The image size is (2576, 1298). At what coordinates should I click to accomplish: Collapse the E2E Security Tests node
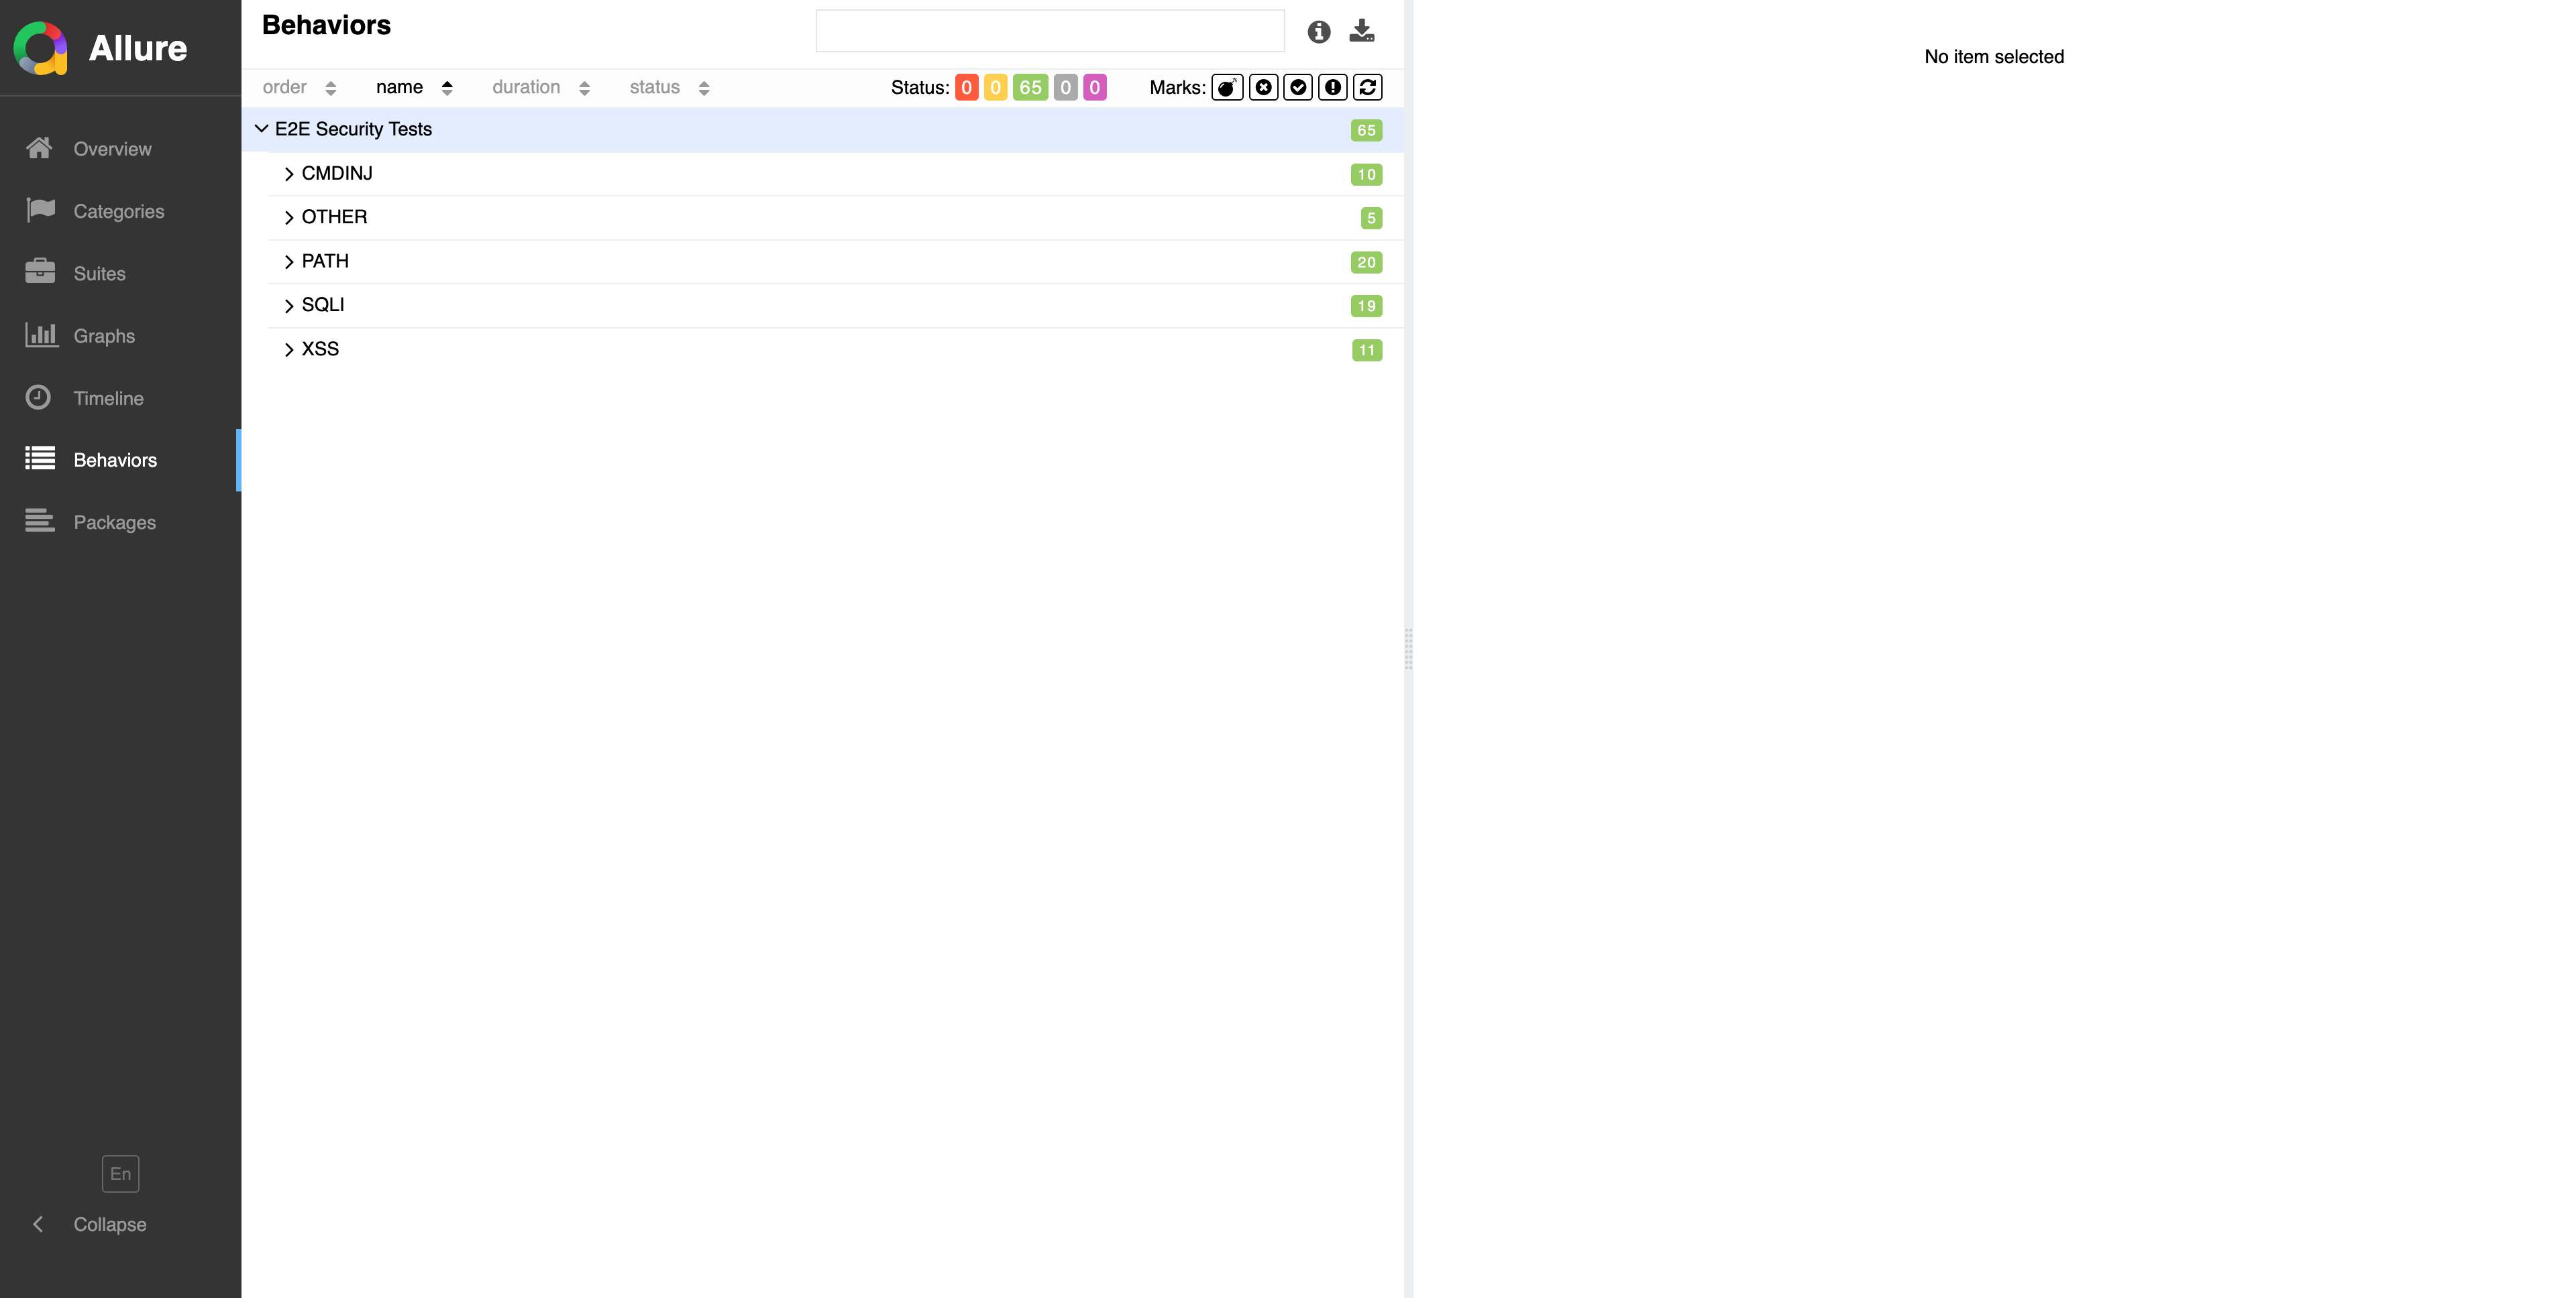[262, 129]
